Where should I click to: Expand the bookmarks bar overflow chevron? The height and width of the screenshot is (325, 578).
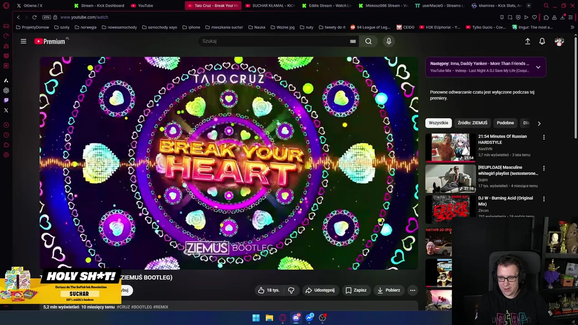pos(572,27)
